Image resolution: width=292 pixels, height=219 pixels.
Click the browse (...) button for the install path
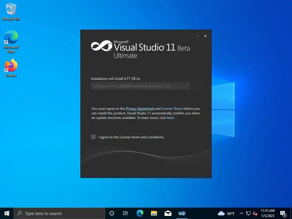point(197,86)
